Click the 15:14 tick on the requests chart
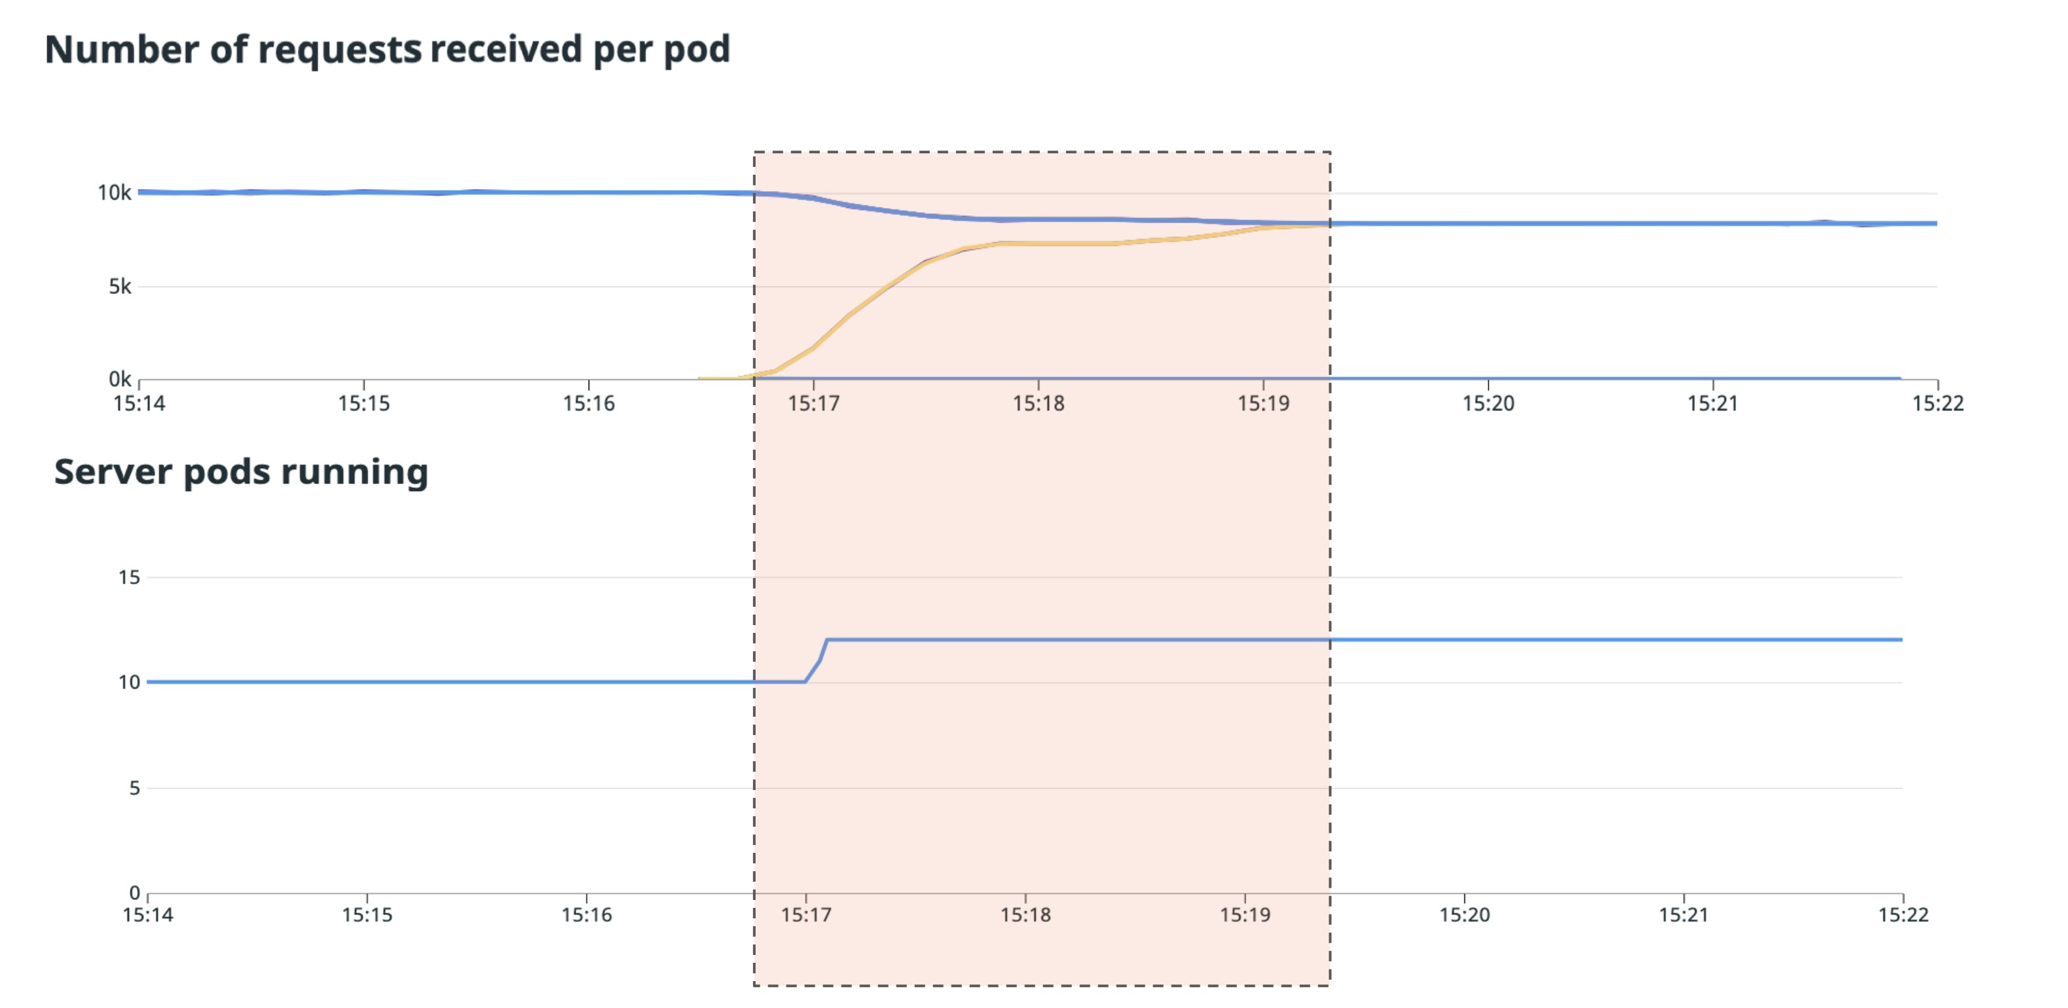Viewport: 2068px width, 1008px height. tap(139, 403)
